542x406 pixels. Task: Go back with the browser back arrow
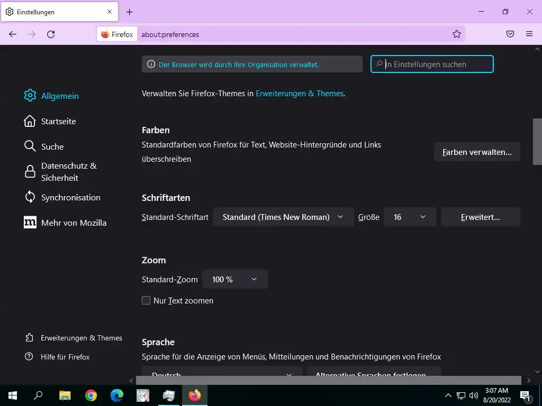tap(13, 34)
